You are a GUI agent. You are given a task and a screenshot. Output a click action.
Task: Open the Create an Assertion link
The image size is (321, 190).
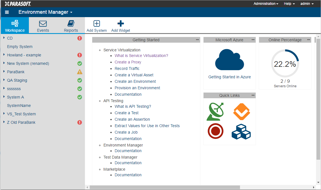(132, 119)
